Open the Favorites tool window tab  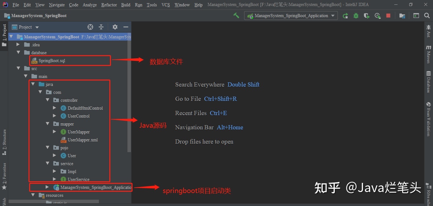point(4,176)
